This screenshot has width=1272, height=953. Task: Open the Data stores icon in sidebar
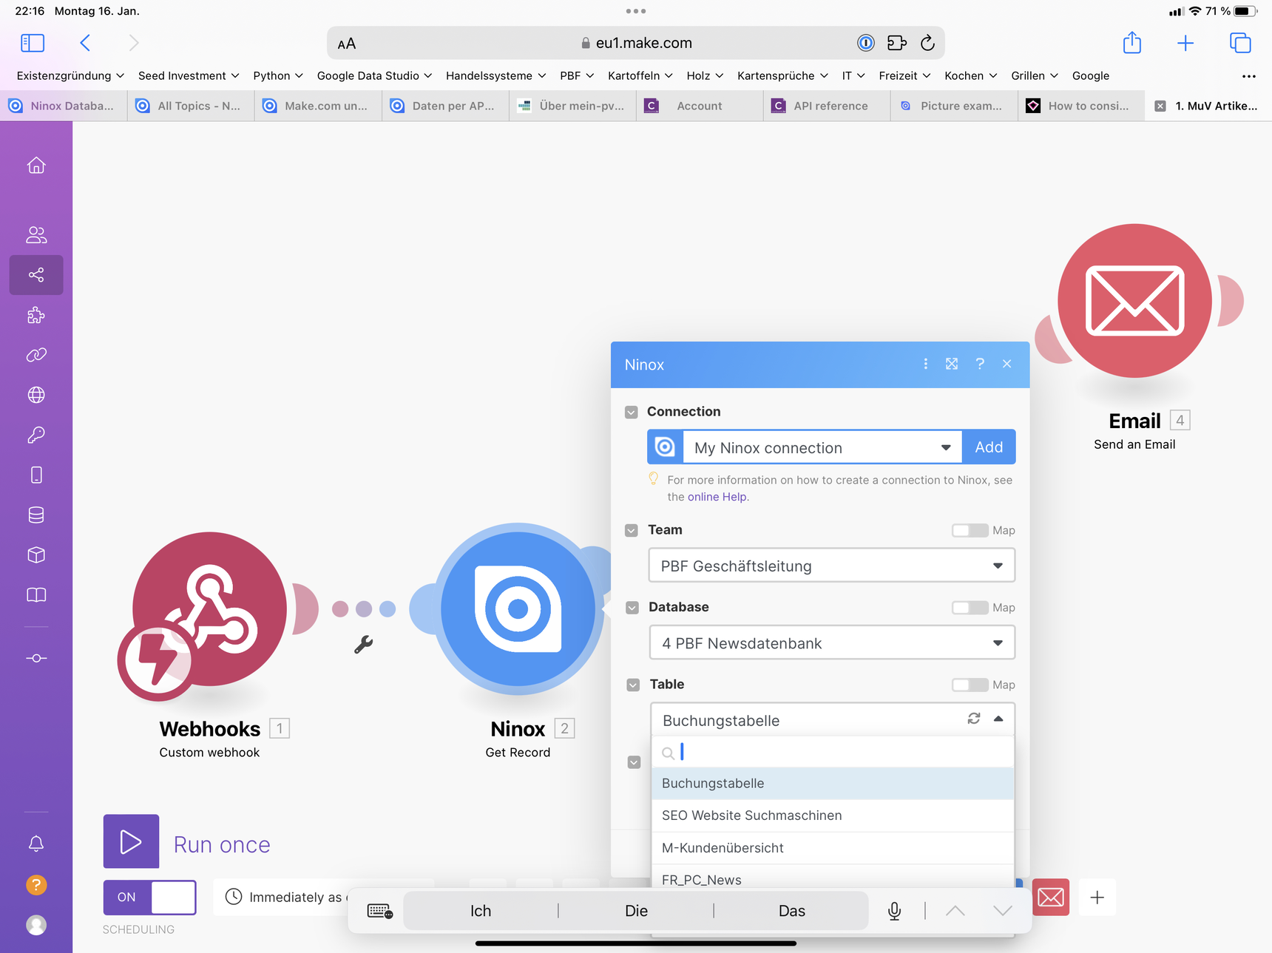36,515
